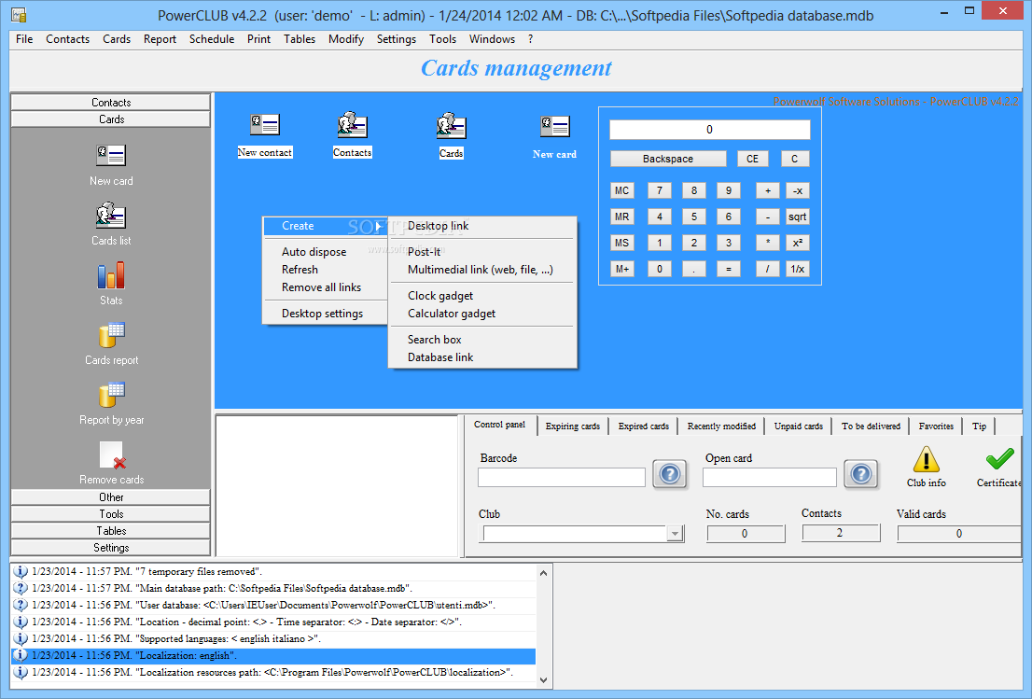Switch to the Expiring cards tab
Image resolution: width=1032 pixels, height=699 pixels.
[573, 426]
